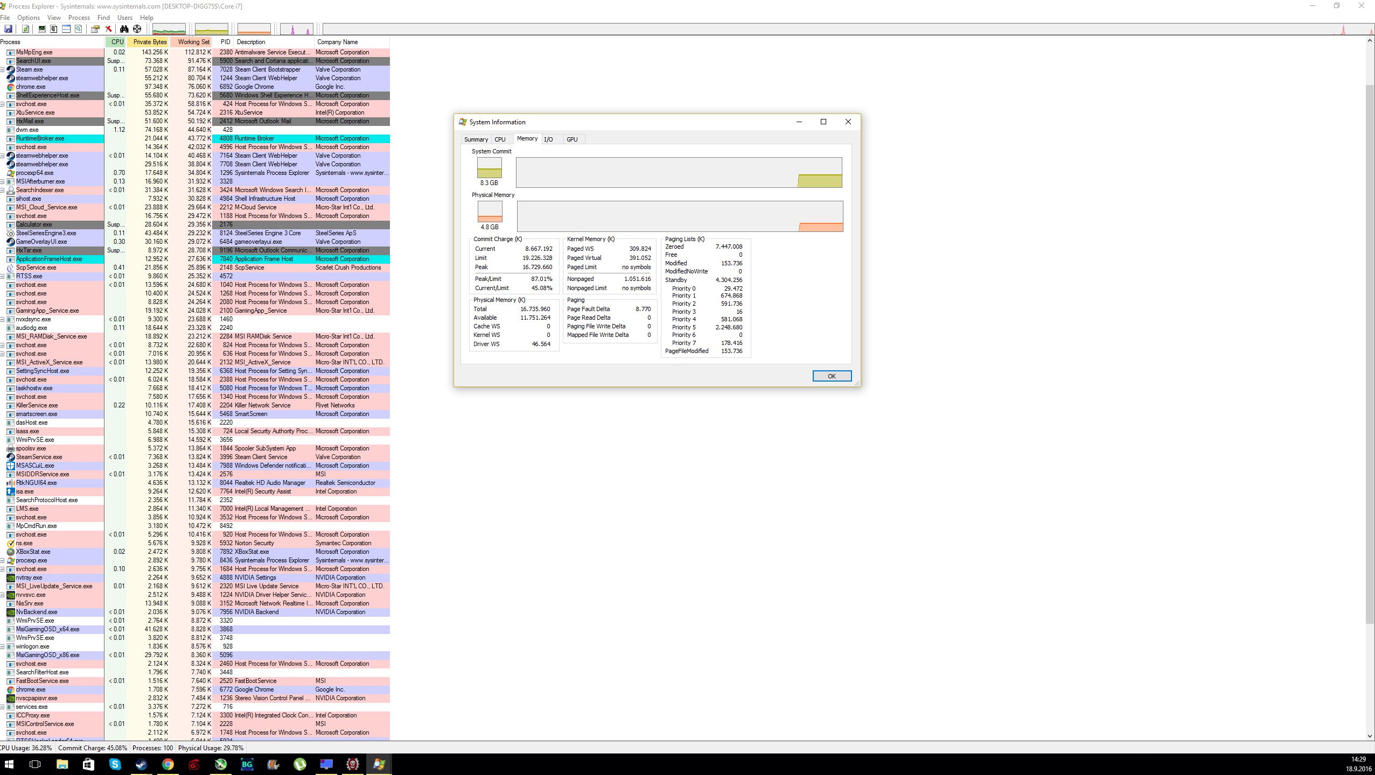Toggle the lower pane view icon
Viewport: 1375px width, 775px height.
coord(67,29)
